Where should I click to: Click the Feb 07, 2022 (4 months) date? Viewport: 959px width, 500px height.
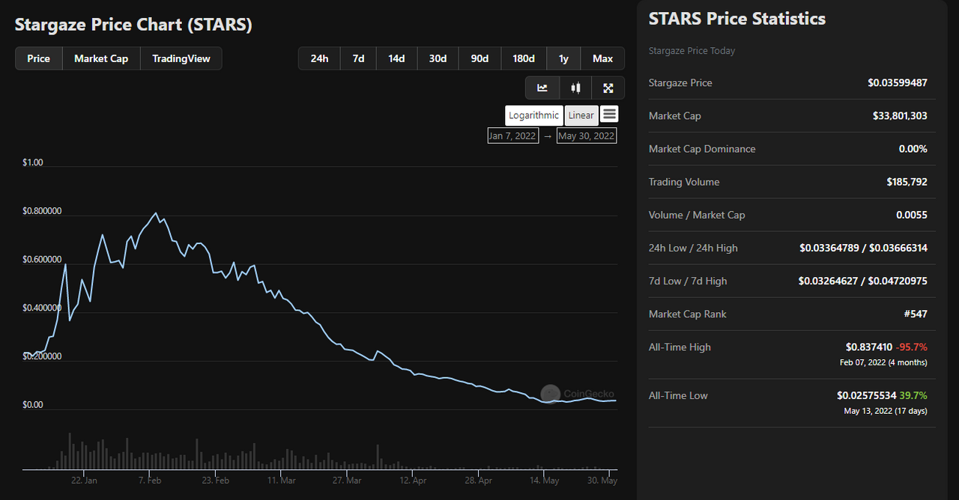(884, 362)
